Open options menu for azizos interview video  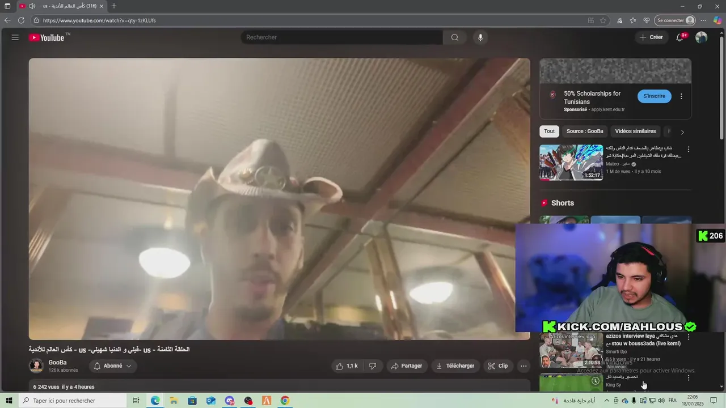pyautogui.click(x=689, y=337)
